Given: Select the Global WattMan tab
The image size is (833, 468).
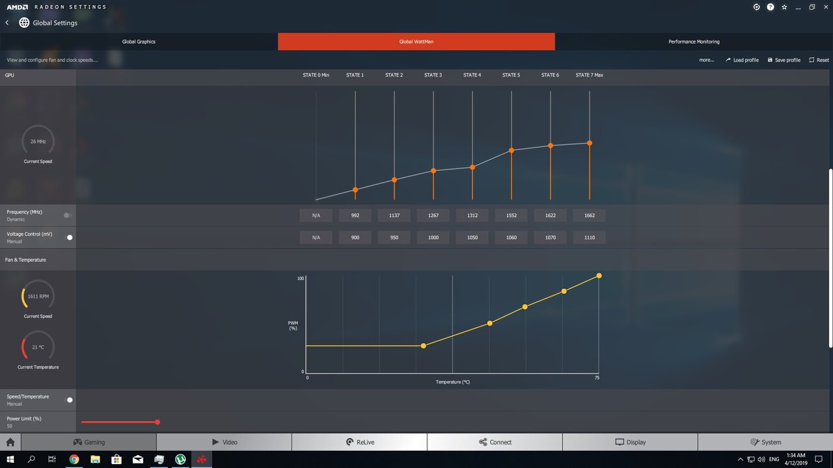Looking at the screenshot, I should [x=416, y=42].
